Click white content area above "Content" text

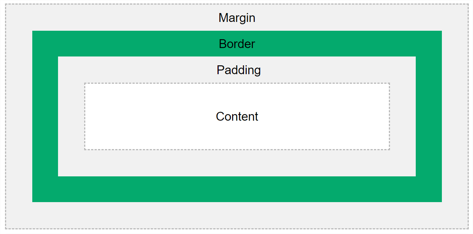coord(237,95)
